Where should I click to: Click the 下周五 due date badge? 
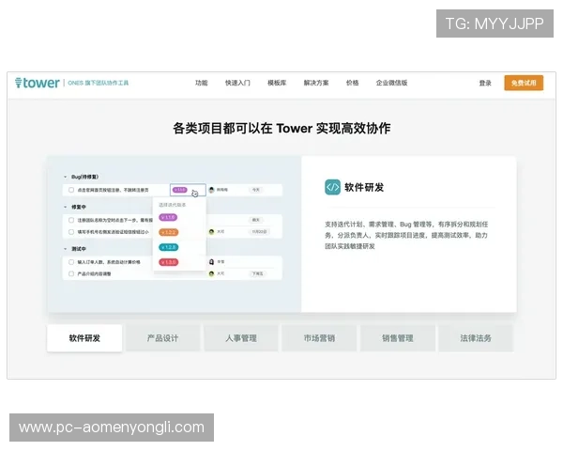[x=257, y=274]
